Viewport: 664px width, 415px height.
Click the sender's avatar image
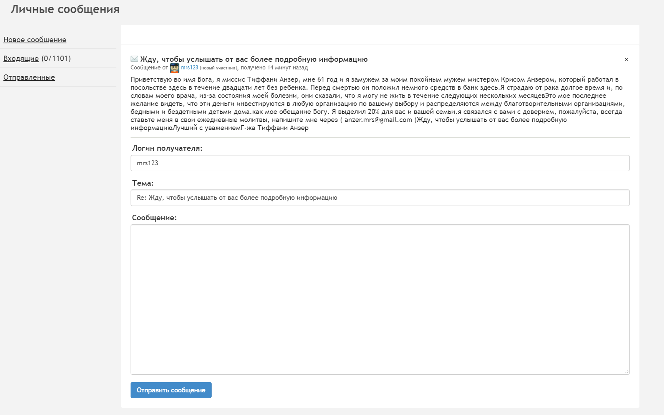(175, 68)
